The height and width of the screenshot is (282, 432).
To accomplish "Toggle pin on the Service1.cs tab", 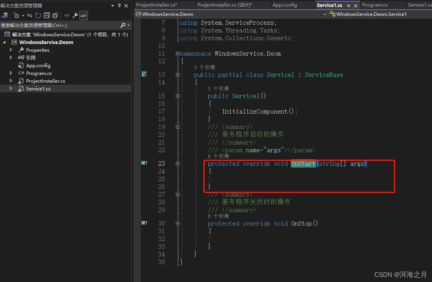I will point(349,5).
